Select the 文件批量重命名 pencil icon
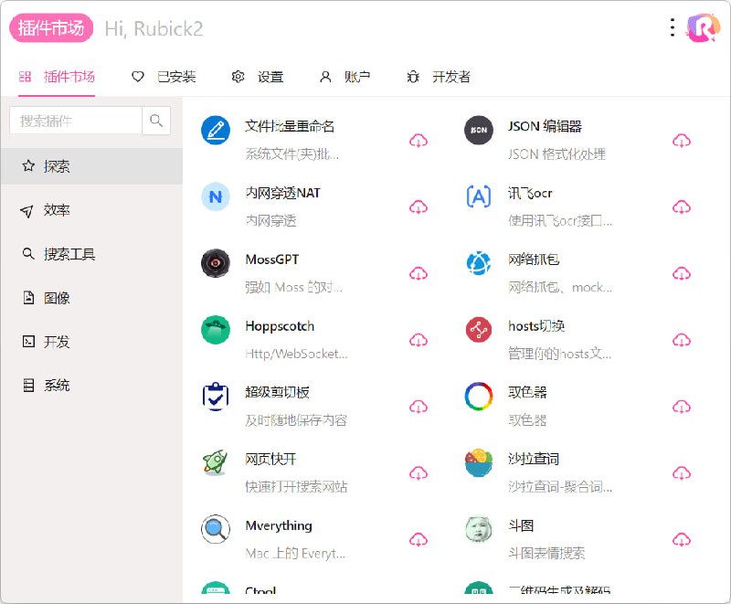 215,130
